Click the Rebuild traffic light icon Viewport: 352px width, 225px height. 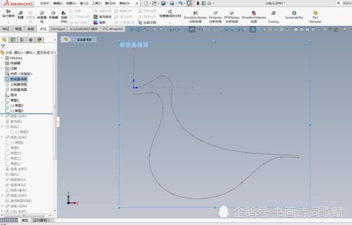click(198, 3)
